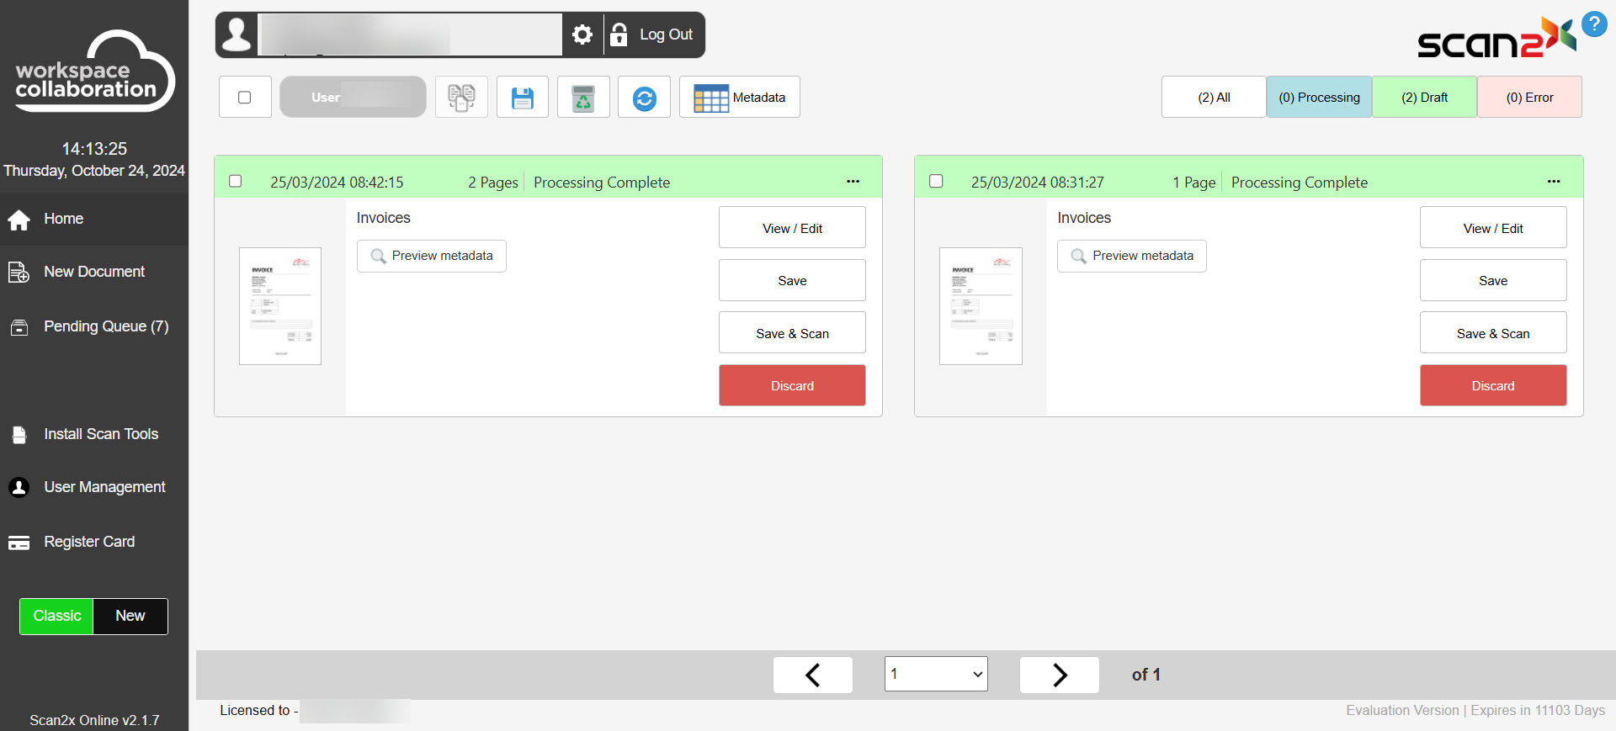Click the blue floppy disk save icon
Image resolution: width=1616 pixels, height=731 pixels.
[x=523, y=98]
